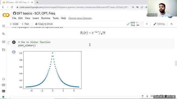Collapse the header with chevron up
The image size is (177, 99).
[x=171, y=24]
